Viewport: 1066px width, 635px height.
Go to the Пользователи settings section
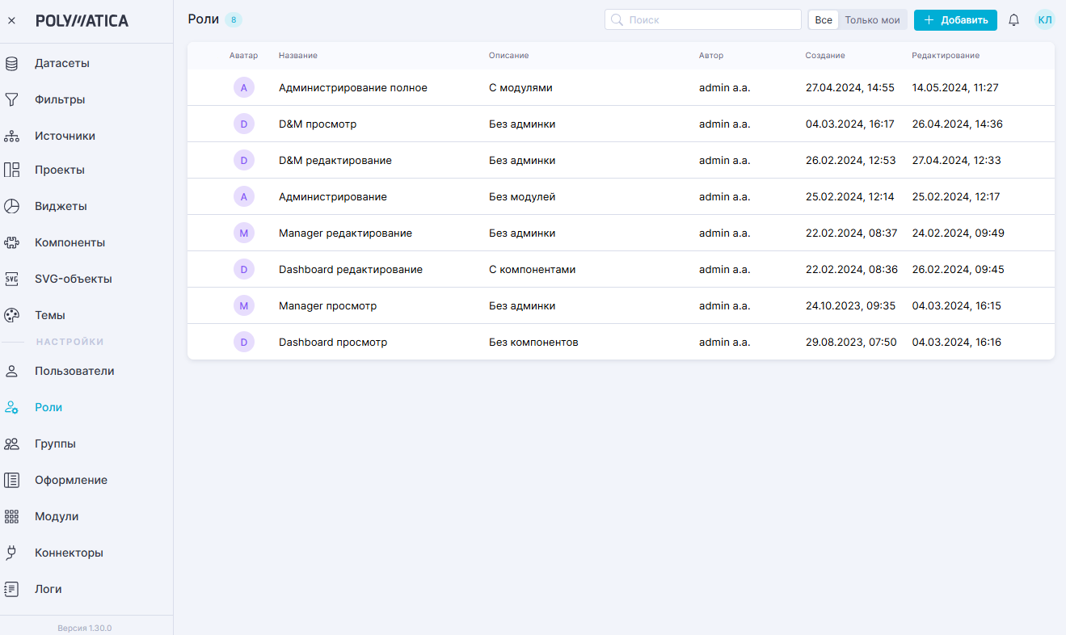pyautogui.click(x=74, y=372)
